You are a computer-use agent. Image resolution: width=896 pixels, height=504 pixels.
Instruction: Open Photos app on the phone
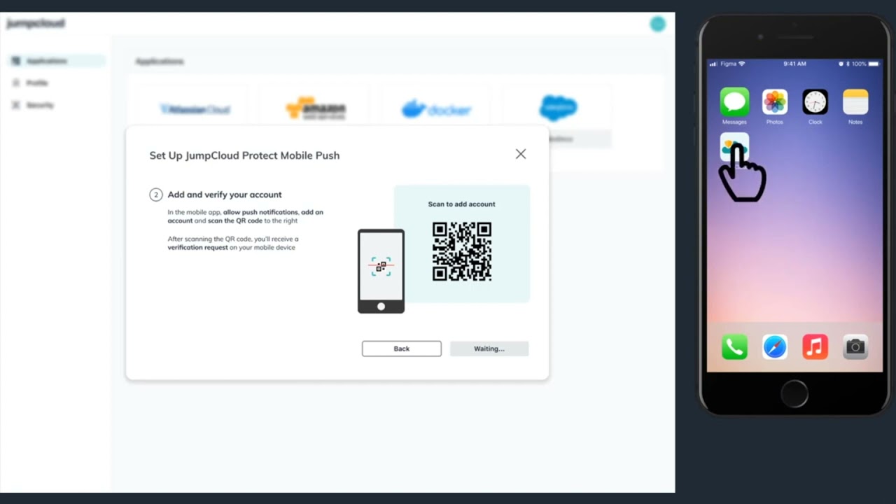pyautogui.click(x=775, y=102)
